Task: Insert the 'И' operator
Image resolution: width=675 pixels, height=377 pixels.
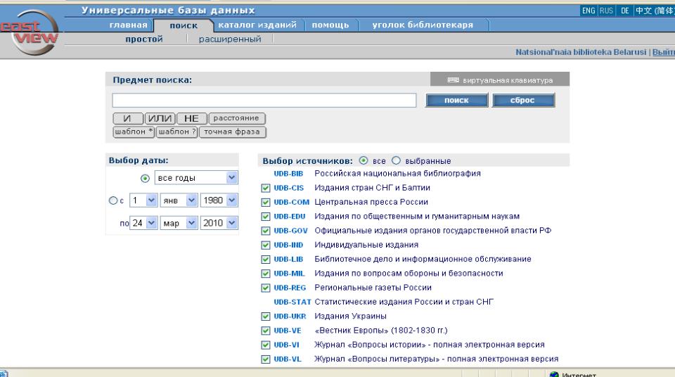Action: (x=127, y=118)
